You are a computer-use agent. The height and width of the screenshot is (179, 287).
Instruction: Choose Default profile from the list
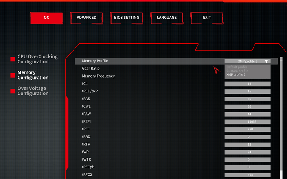(x=237, y=67)
